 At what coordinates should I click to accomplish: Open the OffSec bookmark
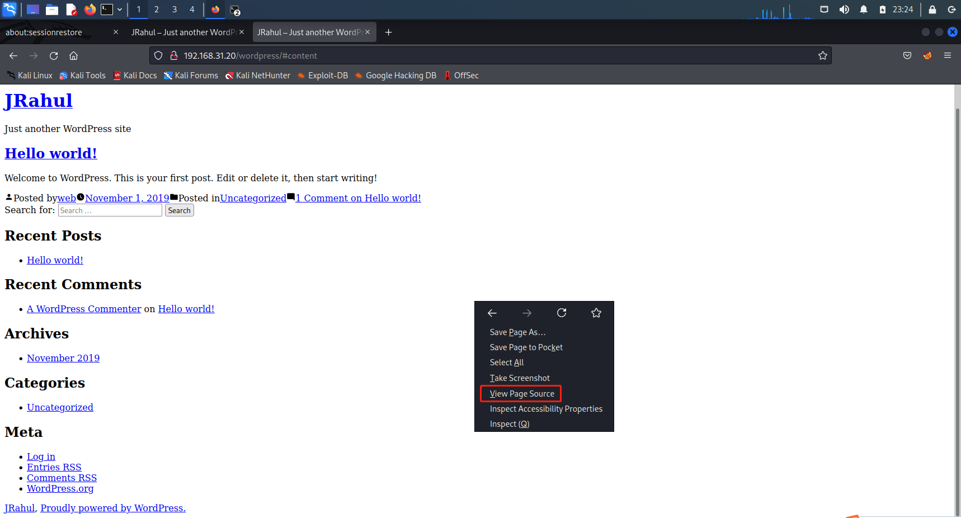pyautogui.click(x=461, y=76)
